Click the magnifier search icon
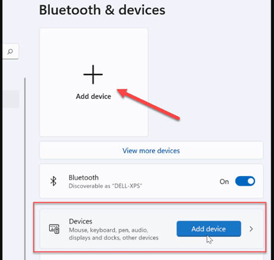Screen dimensions: 274x260 (x=10, y=51)
